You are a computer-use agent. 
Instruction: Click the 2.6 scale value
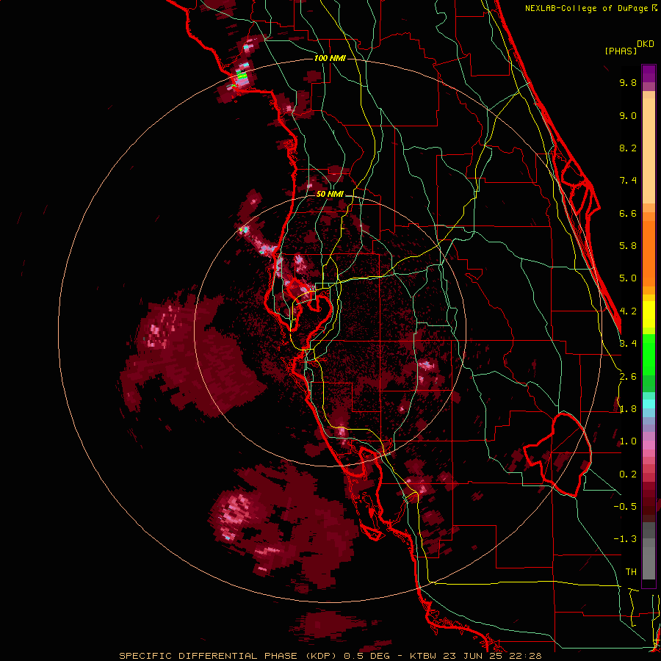628,377
